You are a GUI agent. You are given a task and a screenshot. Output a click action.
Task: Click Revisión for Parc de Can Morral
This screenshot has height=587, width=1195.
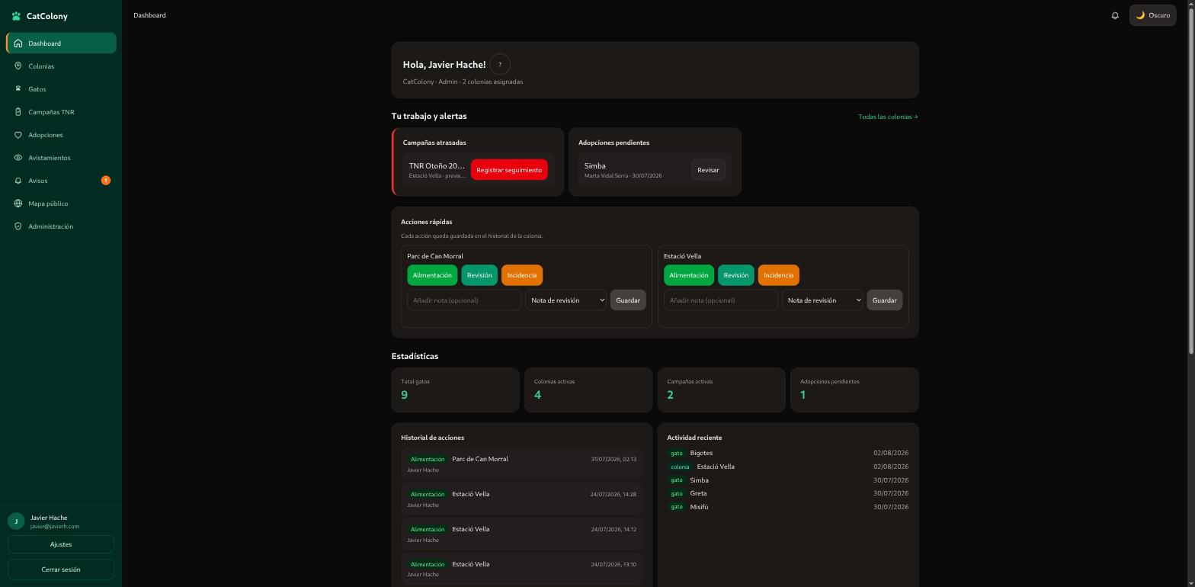pos(479,275)
